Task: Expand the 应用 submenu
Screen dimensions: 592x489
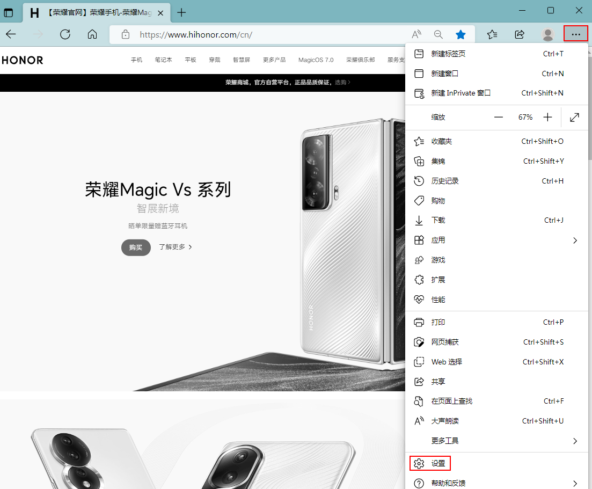Action: (x=575, y=240)
